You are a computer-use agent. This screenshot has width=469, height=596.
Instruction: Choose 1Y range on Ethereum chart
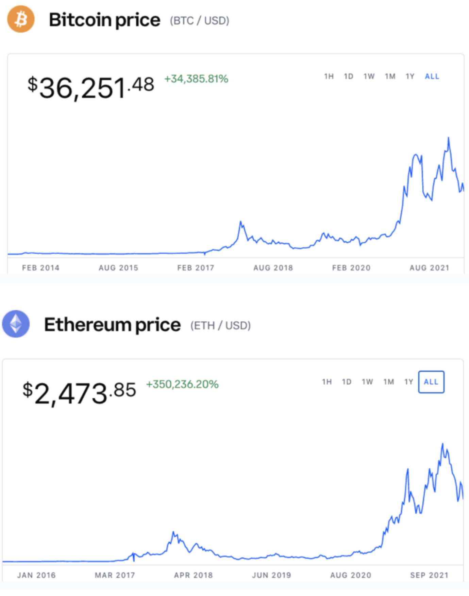pyautogui.click(x=408, y=382)
